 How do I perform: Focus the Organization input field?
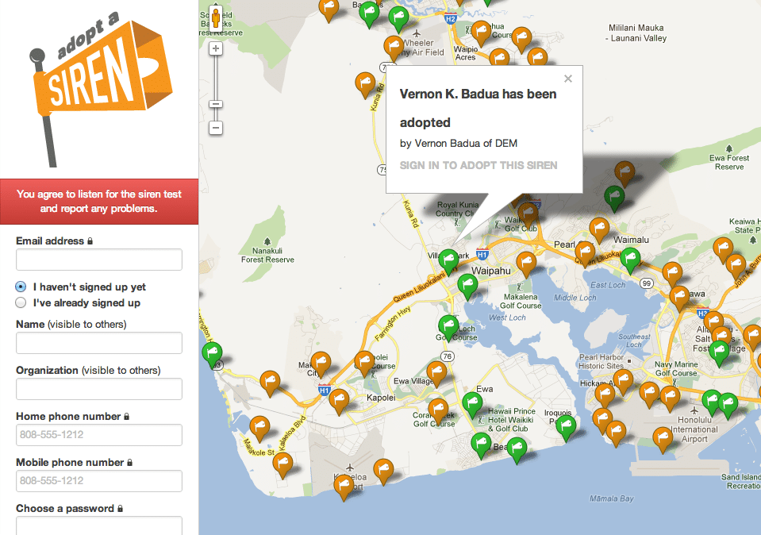(99, 389)
